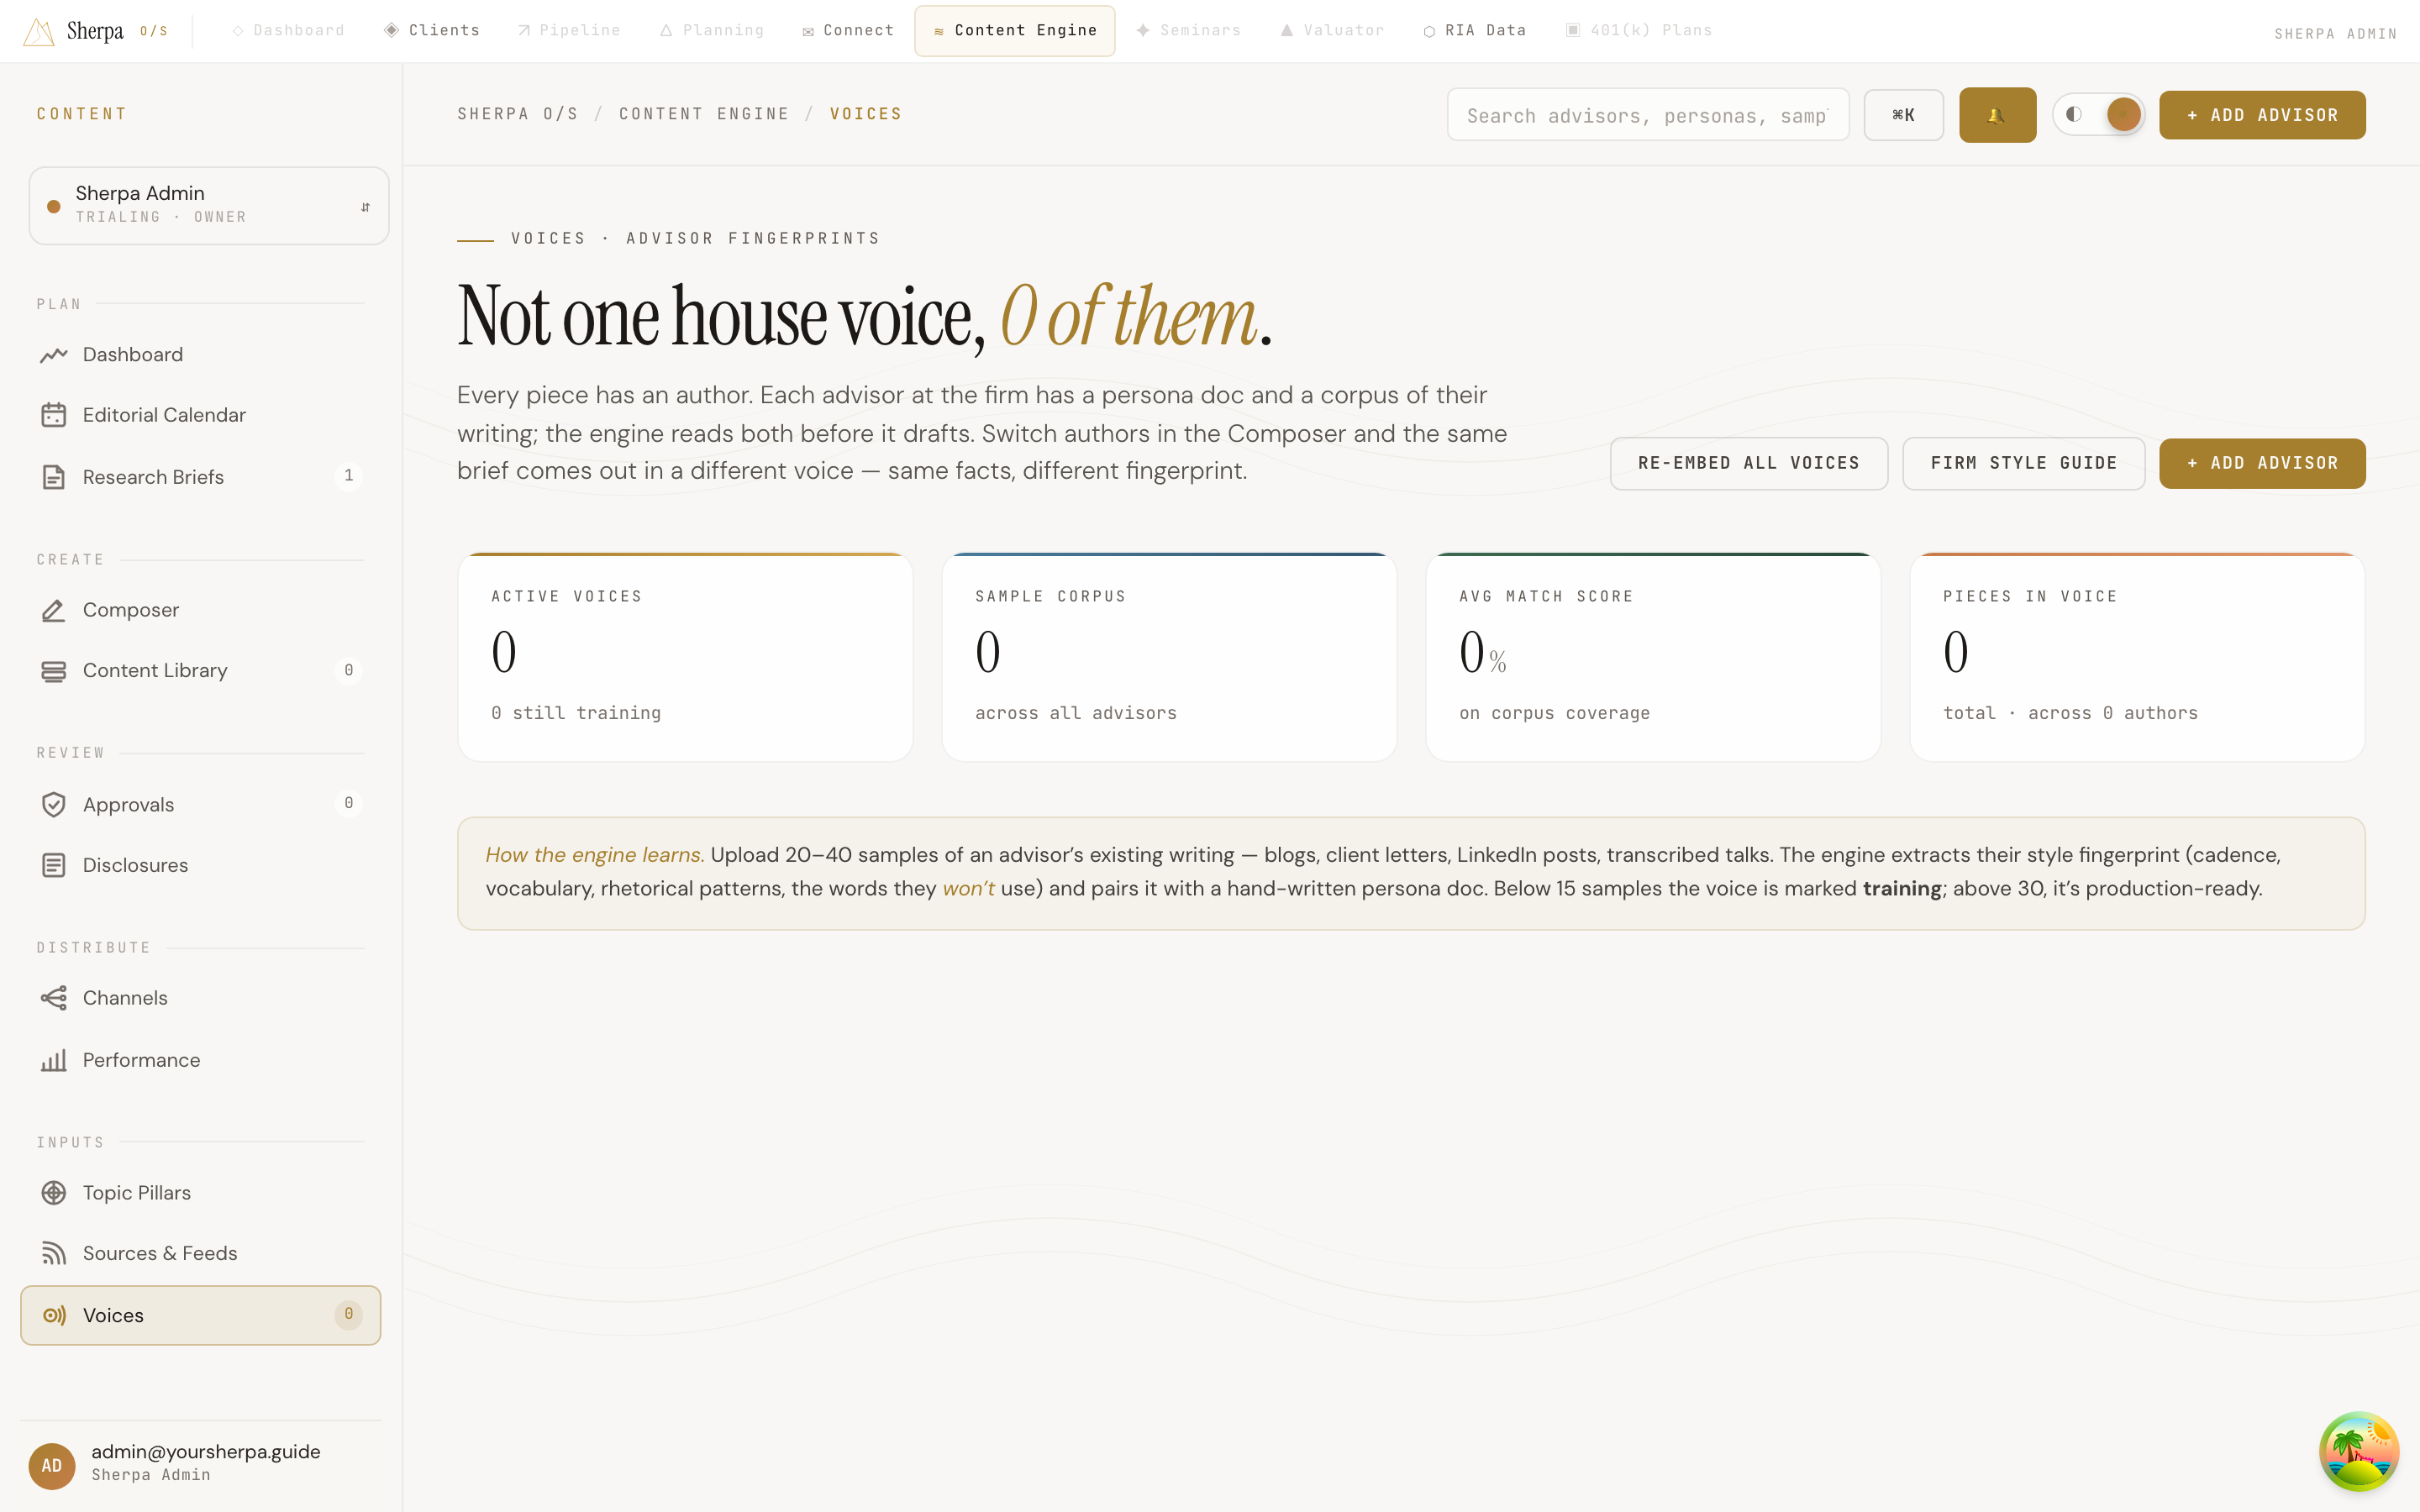Click Add Advisor button in top header
The height and width of the screenshot is (1512, 2420).
[2262, 115]
